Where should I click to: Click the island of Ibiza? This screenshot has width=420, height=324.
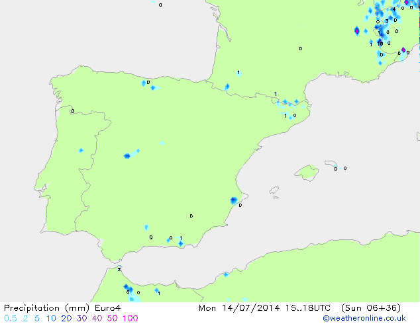coord(274,190)
